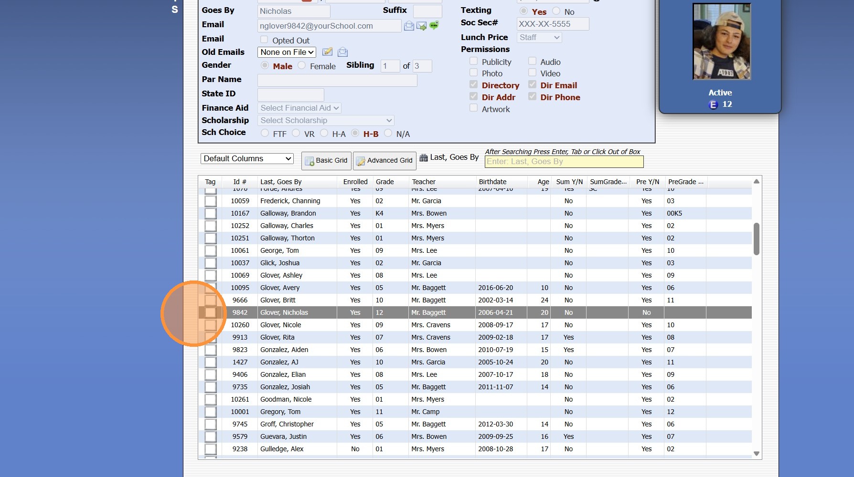Image resolution: width=854 pixels, height=477 pixels.
Task: Select the row for Gregory, Tom
Action: click(475, 412)
